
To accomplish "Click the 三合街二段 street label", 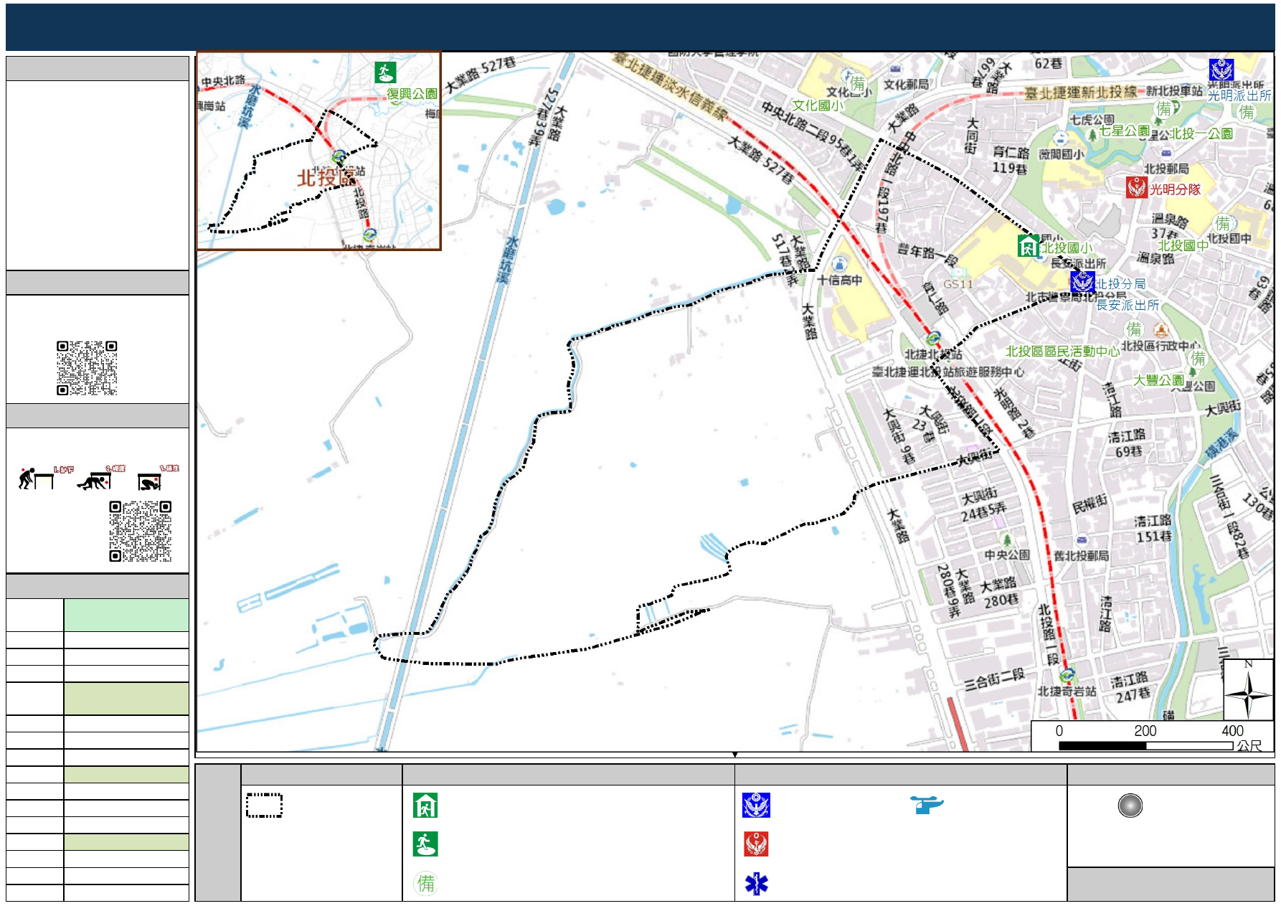I will 994,679.
